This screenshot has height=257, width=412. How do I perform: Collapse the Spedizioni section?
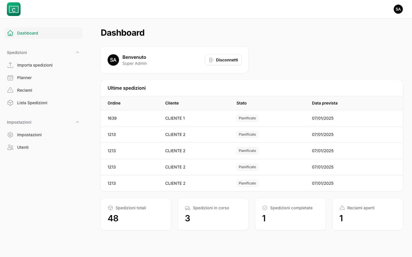click(x=78, y=52)
